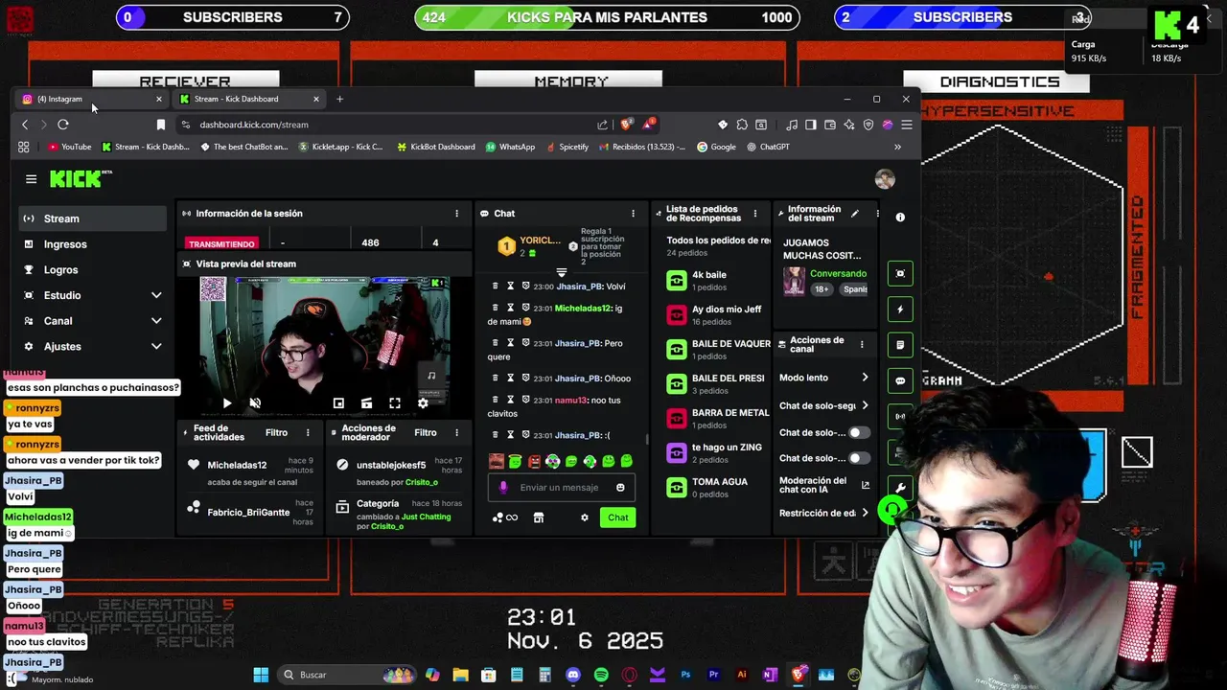Click the chat bubble sidebar panel icon
Viewport: 1227px width, 690px height.
(900, 380)
